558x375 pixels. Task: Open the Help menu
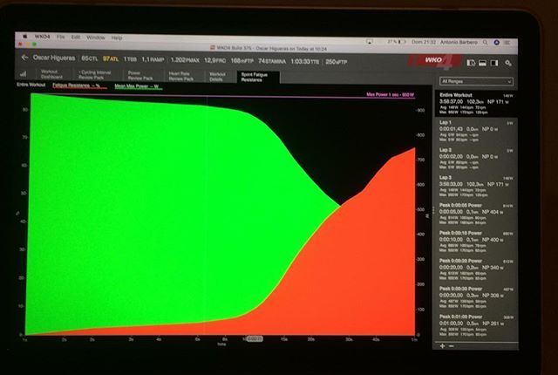tap(117, 37)
